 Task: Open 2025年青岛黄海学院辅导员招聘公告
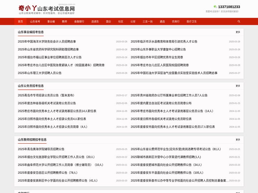click(x=41, y=149)
